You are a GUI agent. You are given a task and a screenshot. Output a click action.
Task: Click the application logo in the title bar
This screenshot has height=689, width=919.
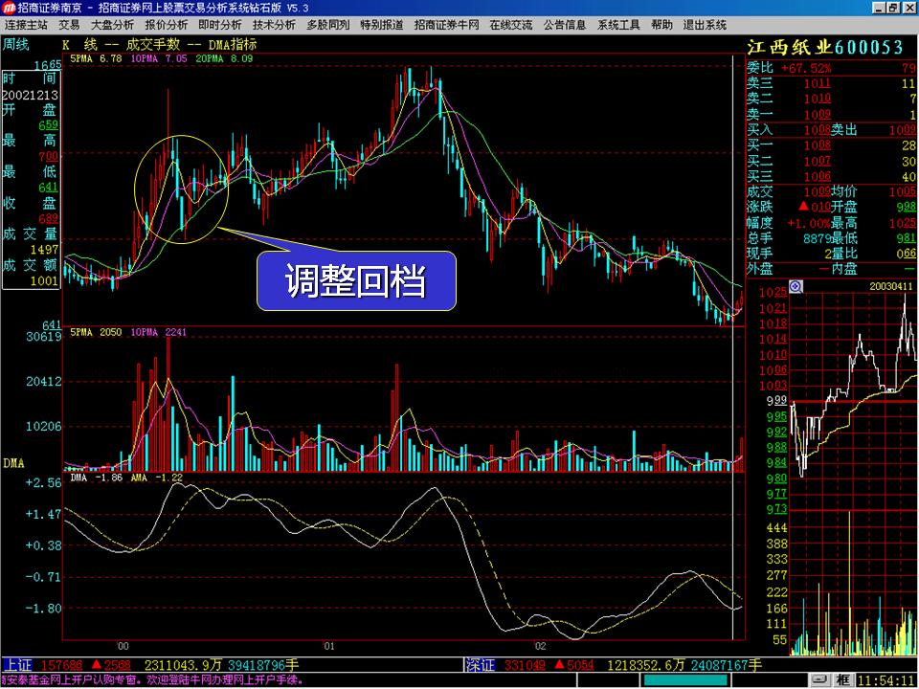click(8, 7)
